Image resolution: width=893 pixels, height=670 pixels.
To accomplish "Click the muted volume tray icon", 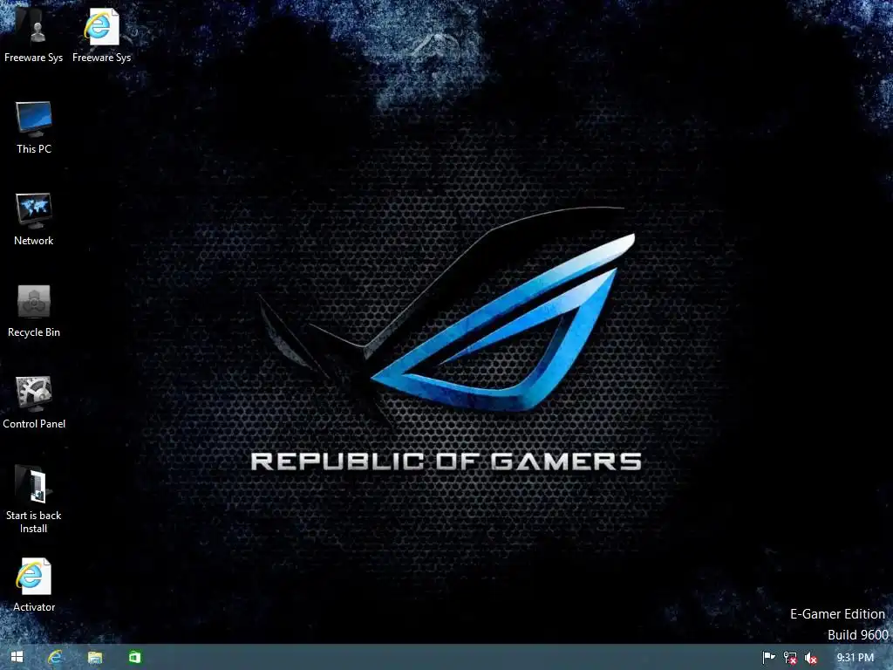I will tap(811, 658).
